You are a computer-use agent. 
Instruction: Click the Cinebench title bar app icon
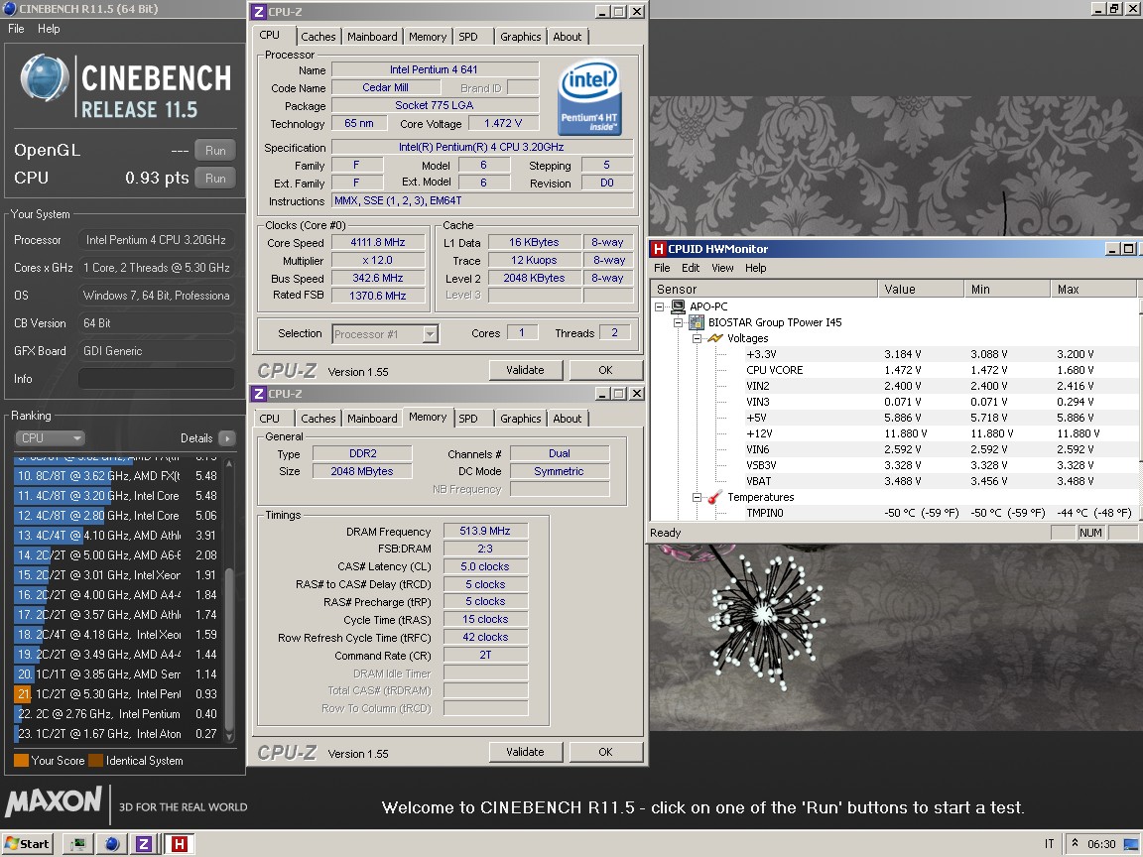[x=10, y=9]
